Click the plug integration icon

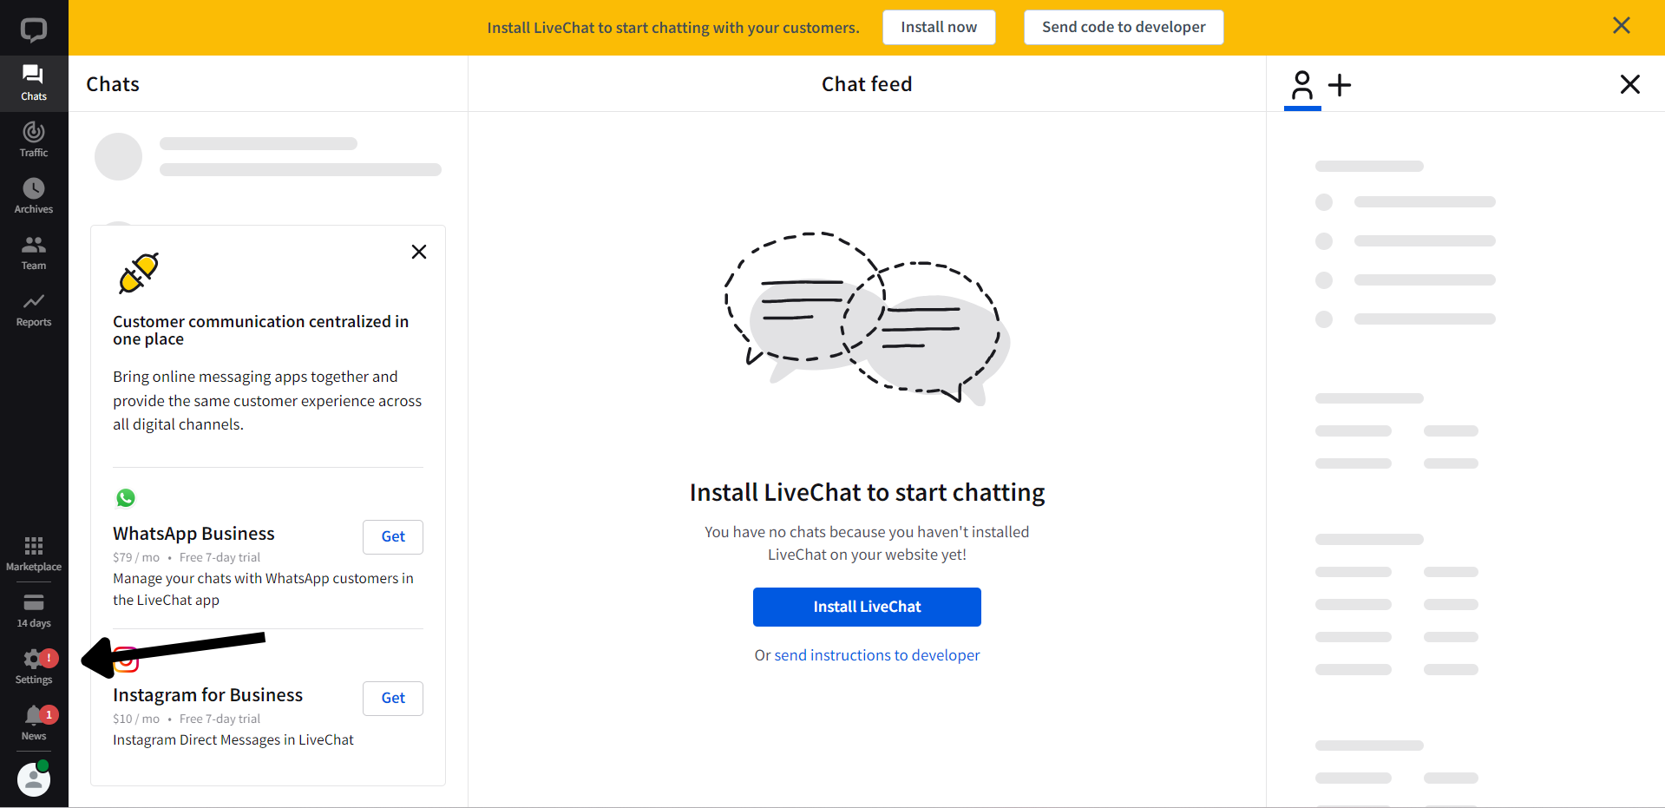click(x=139, y=273)
